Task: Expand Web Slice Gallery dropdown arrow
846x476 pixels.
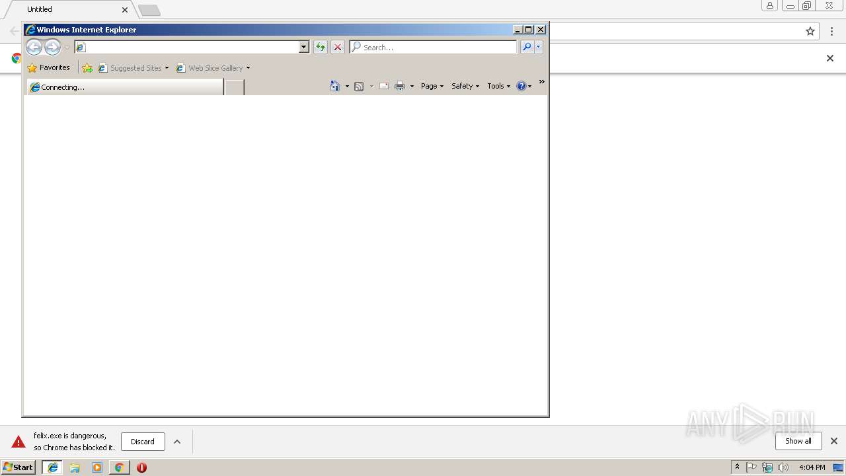Action: coord(248,67)
